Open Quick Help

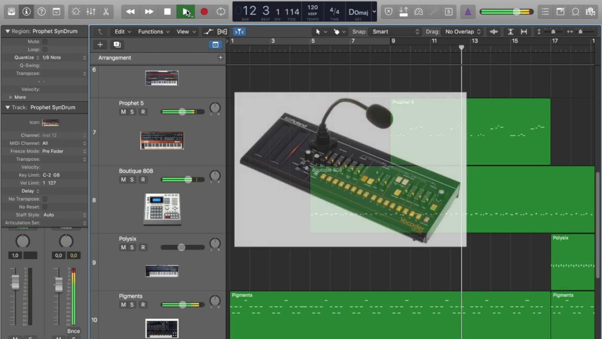(41, 12)
